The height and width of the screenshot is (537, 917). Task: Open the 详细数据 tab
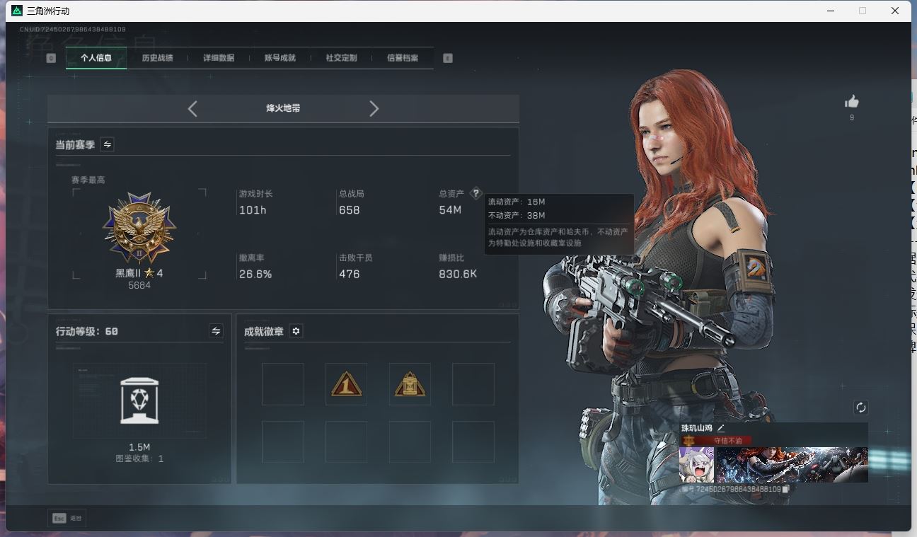(219, 58)
